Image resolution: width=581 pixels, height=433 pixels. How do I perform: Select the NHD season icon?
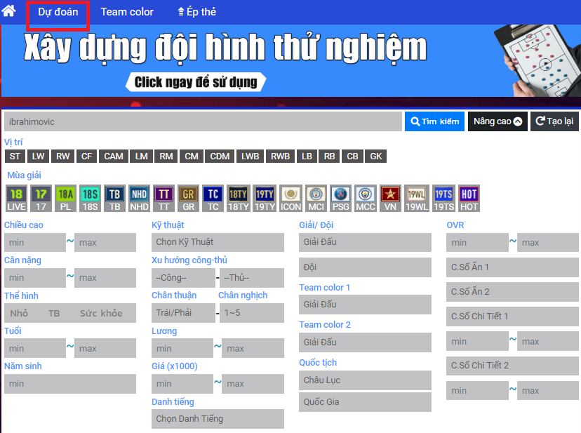click(139, 199)
